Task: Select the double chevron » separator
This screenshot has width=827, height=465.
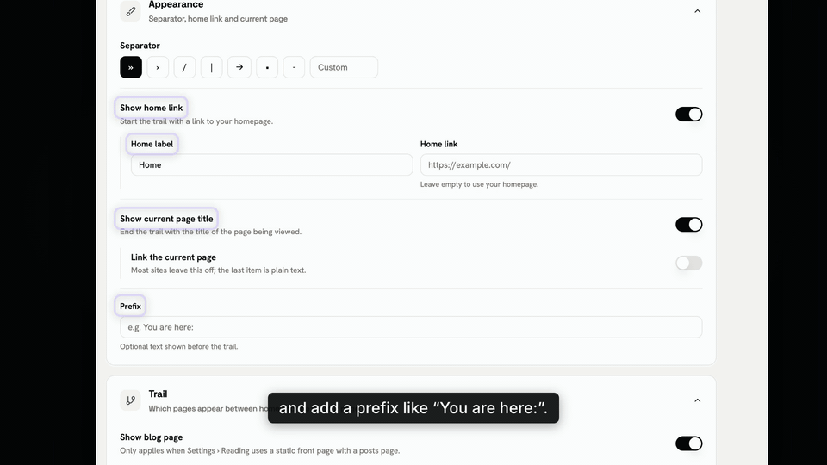Action: coord(131,67)
